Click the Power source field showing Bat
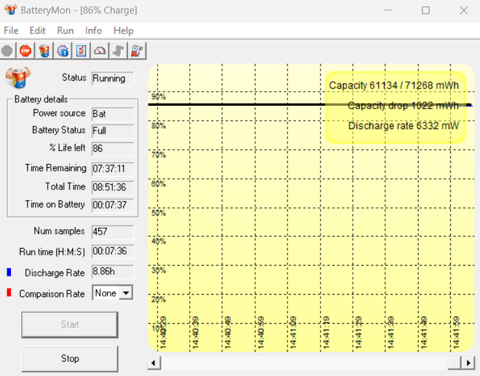Screen dimensions: 480x376 (112, 114)
